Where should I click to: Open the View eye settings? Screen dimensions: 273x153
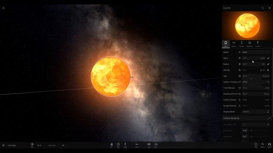(x=149, y=144)
